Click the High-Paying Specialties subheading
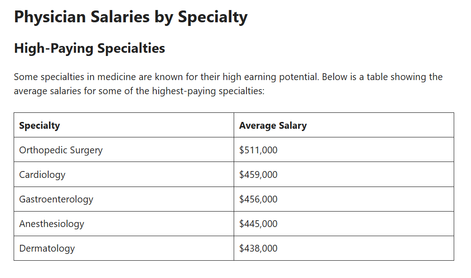The width and height of the screenshot is (471, 278). pos(90,48)
